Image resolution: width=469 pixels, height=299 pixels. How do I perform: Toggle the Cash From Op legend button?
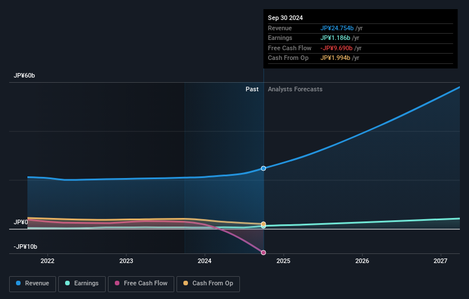click(208, 284)
